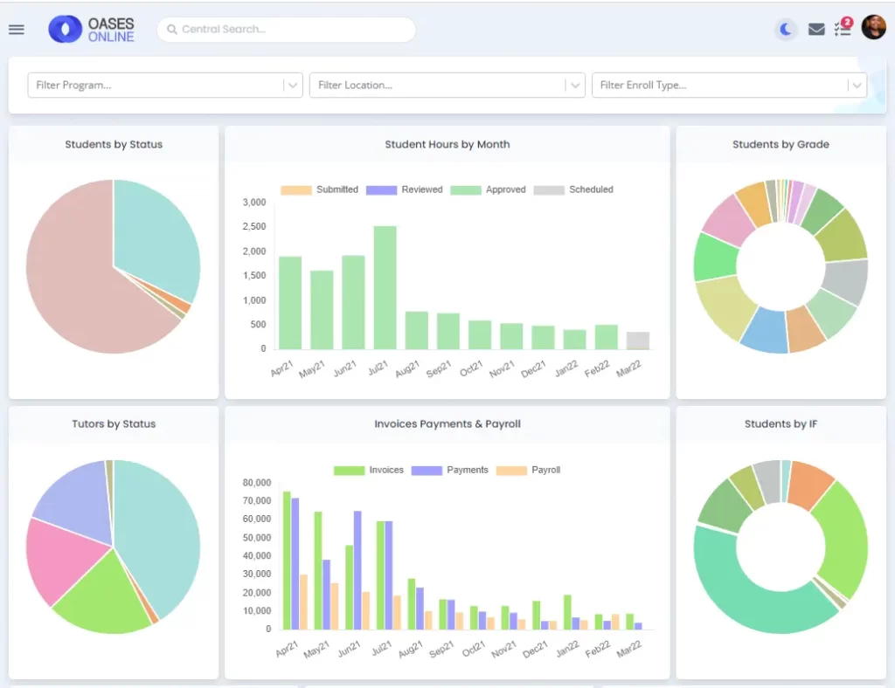Click the user profile avatar
Viewport: 895px width, 688px height.
[873, 28]
